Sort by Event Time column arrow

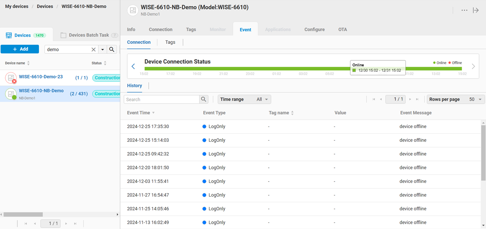point(153,113)
